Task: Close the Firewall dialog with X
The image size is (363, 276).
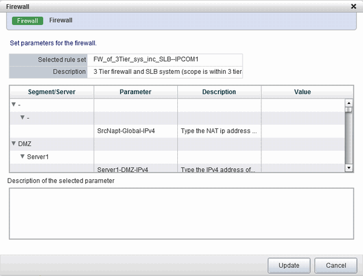Action: [353, 7]
